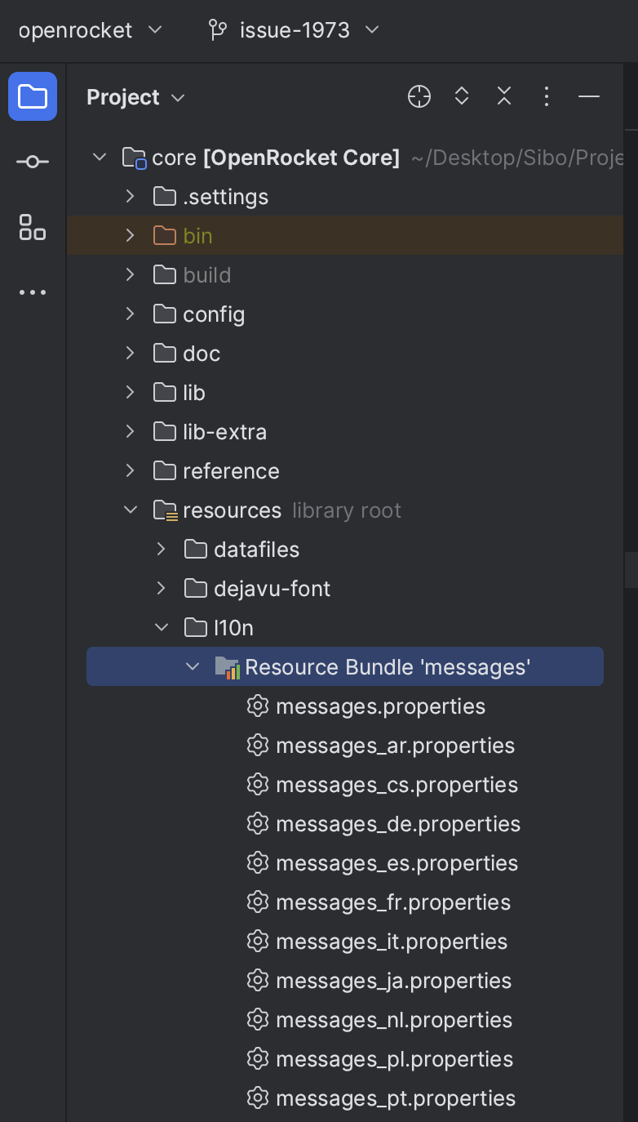Open Project panel options kebab menu
Image resolution: width=638 pixels, height=1122 pixels.
[547, 96]
